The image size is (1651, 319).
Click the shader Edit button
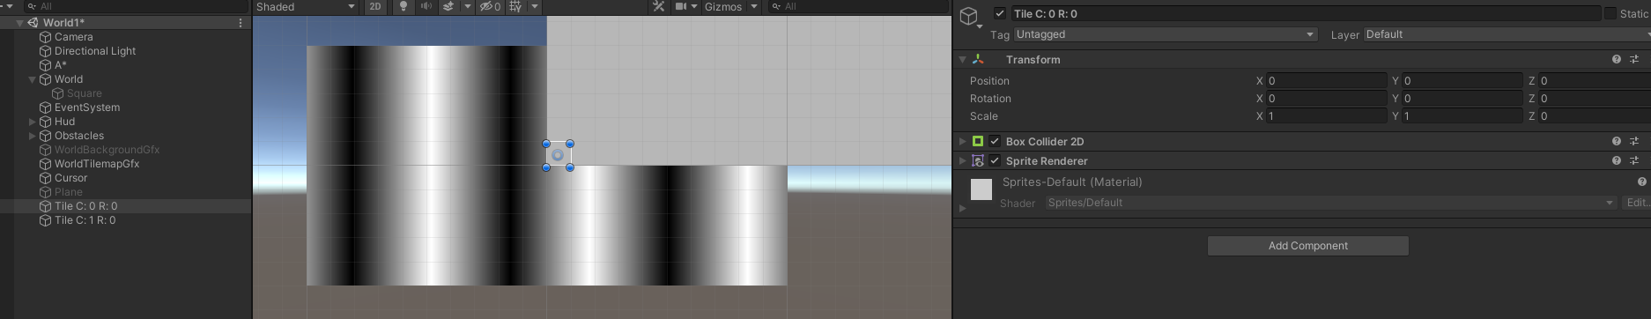click(1637, 203)
